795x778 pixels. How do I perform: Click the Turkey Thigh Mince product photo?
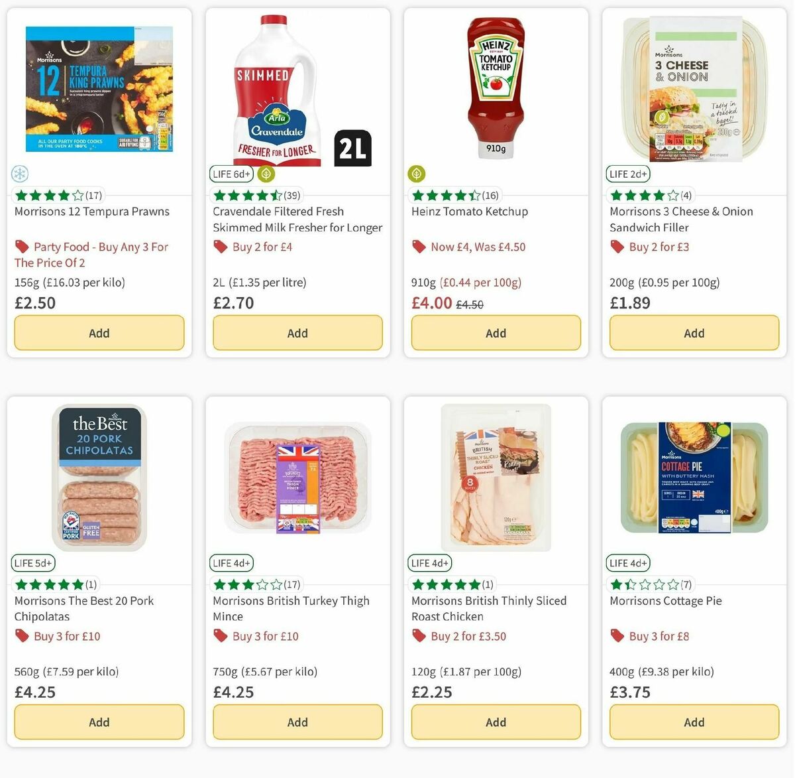297,476
